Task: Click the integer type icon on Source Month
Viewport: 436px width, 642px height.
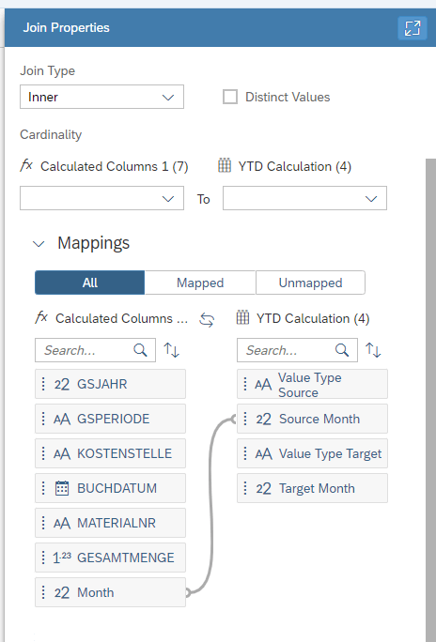Action: pyautogui.click(x=263, y=420)
